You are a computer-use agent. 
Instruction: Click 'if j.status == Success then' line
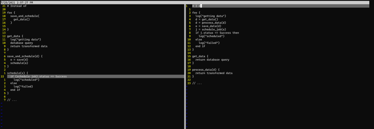click(217, 33)
